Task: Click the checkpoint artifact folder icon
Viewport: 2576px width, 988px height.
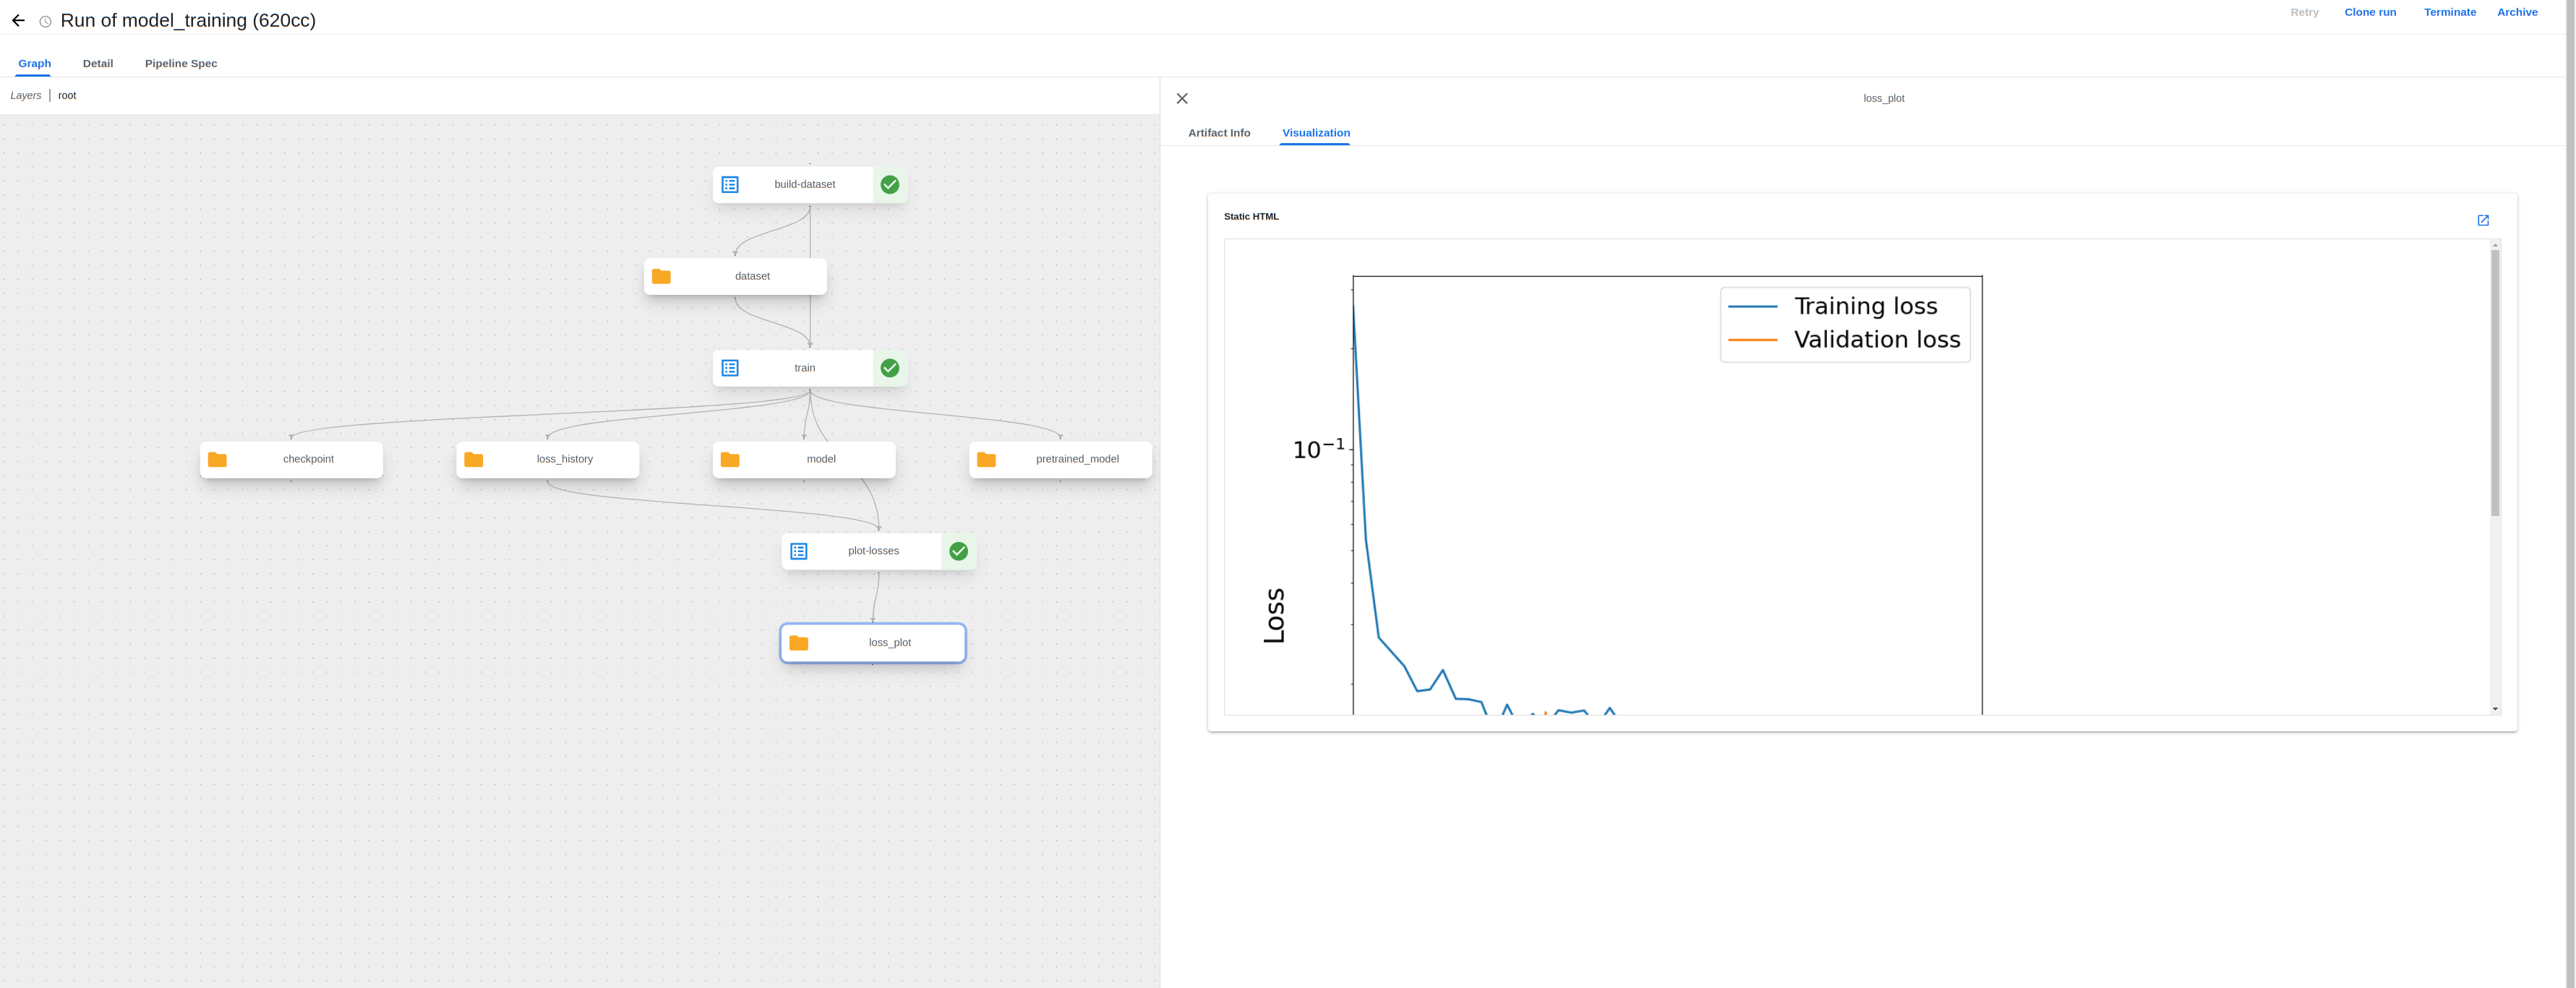Action: click(x=217, y=460)
